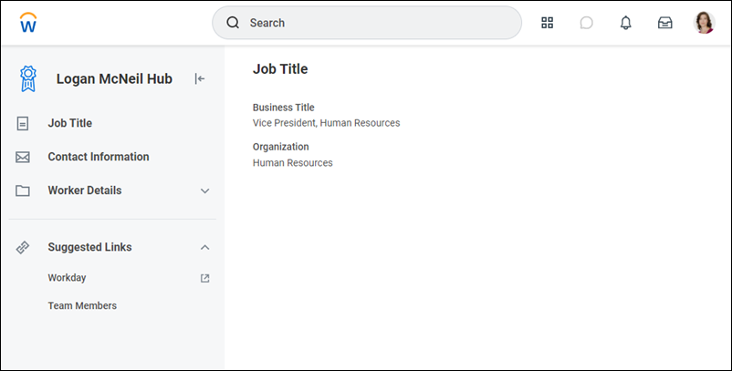732x371 pixels.
Task: Focus the Search input field
Action: (367, 23)
